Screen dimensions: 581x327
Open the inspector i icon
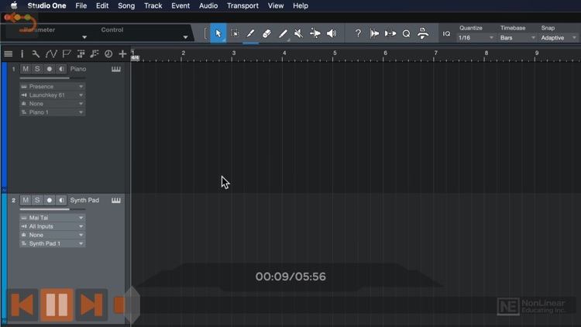[x=22, y=53]
